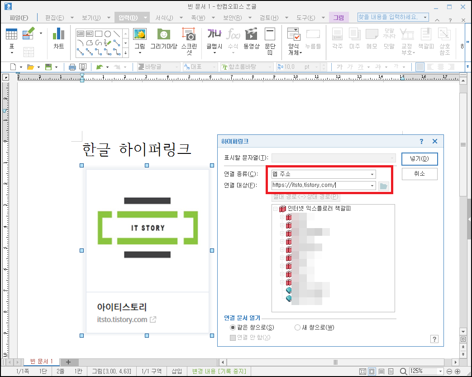
Task: Open the 편집(E) menu
Action: coord(55,18)
